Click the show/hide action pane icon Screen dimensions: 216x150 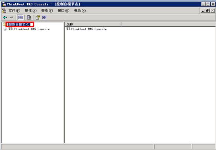[x=44, y=18]
